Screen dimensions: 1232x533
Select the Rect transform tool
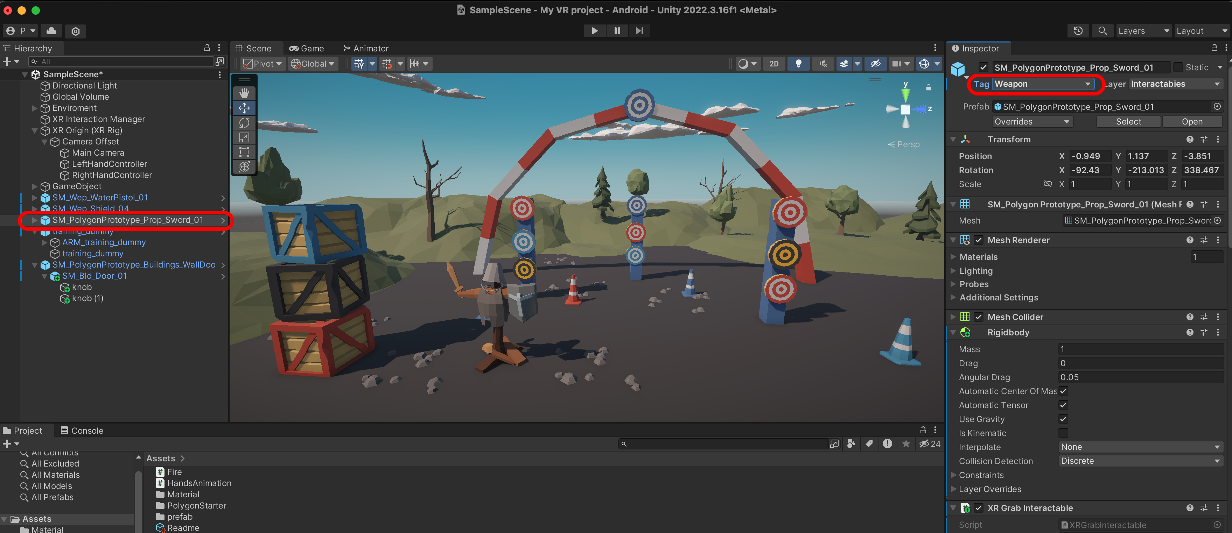point(244,152)
